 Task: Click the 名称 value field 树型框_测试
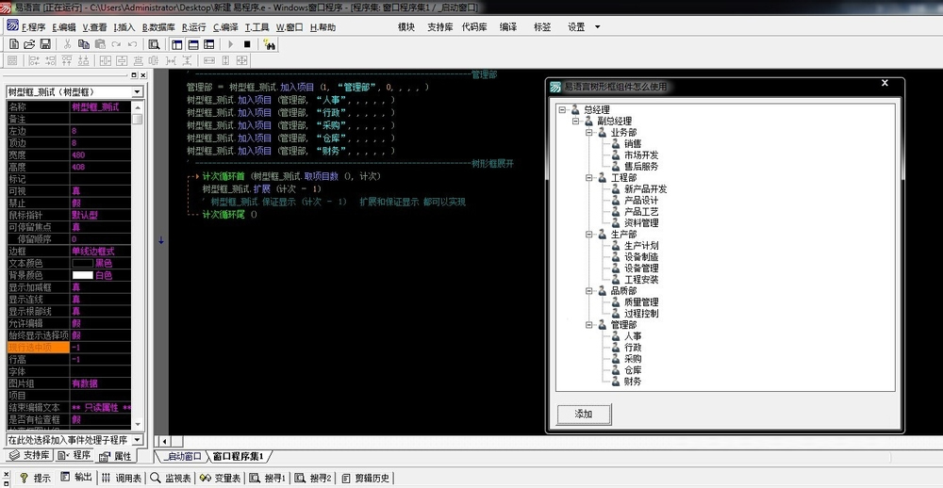(101, 107)
